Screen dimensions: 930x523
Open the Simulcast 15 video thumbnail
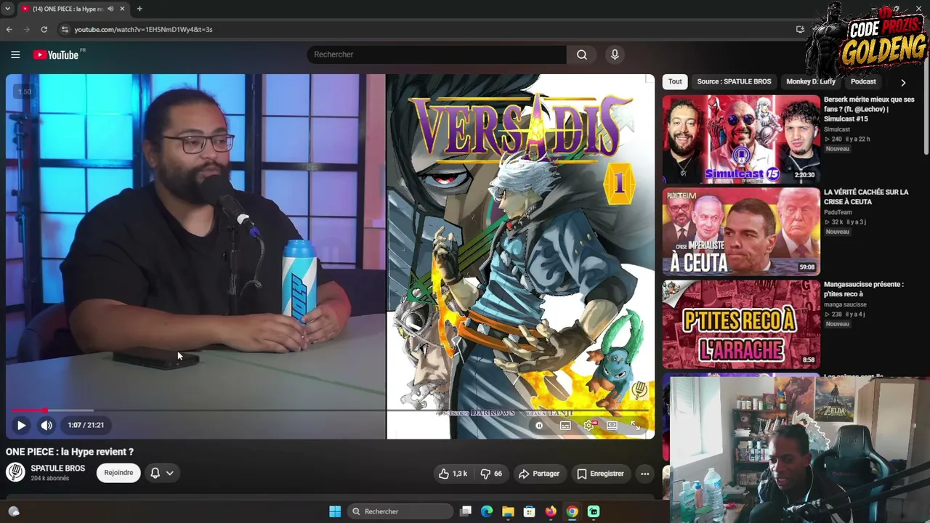[741, 139]
